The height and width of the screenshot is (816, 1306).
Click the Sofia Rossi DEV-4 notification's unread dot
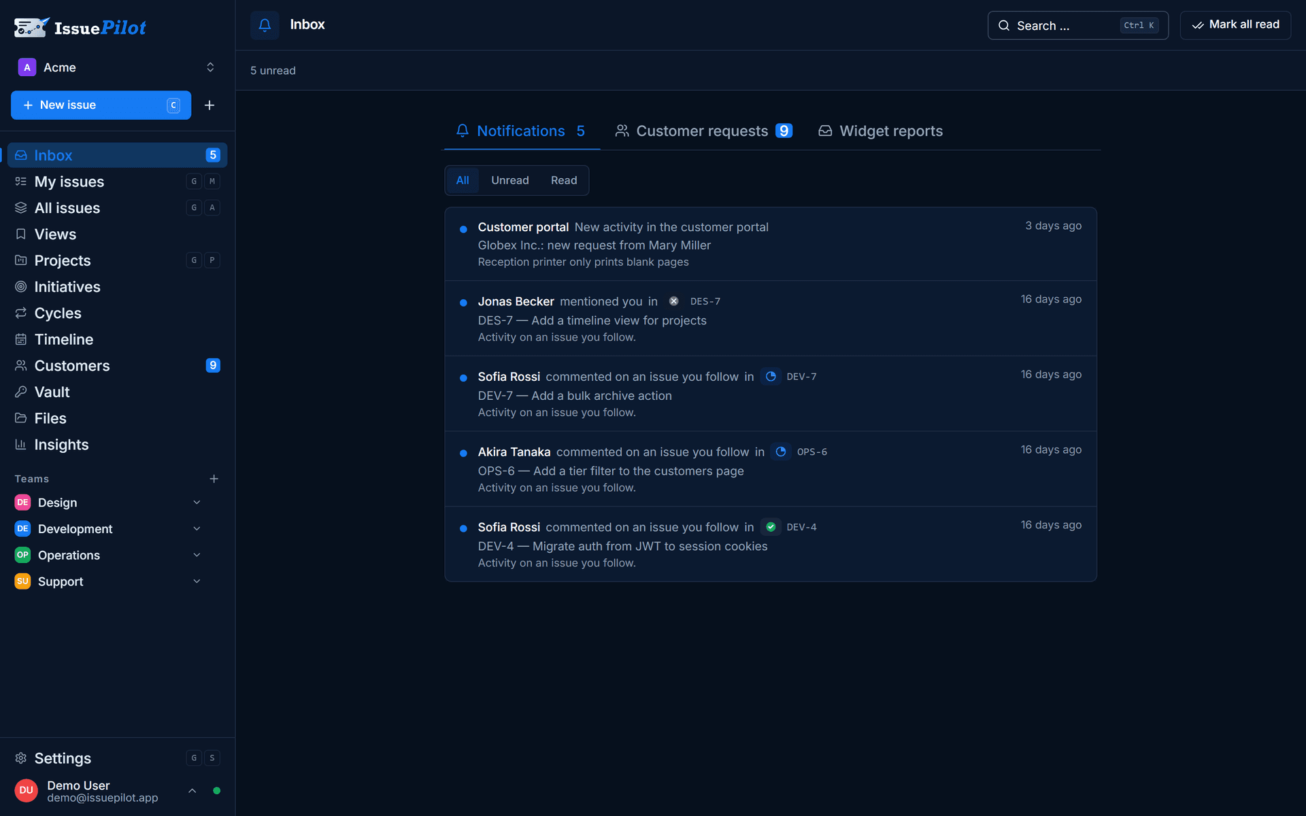pyautogui.click(x=463, y=528)
